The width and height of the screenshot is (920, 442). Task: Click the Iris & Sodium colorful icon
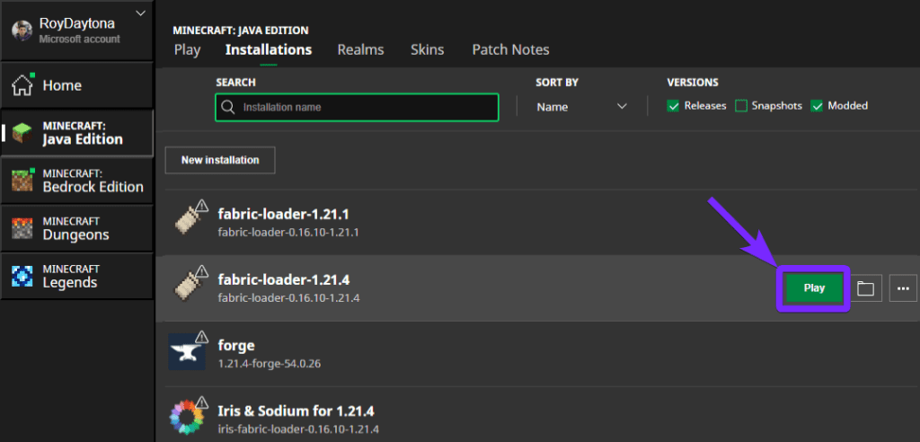187,417
